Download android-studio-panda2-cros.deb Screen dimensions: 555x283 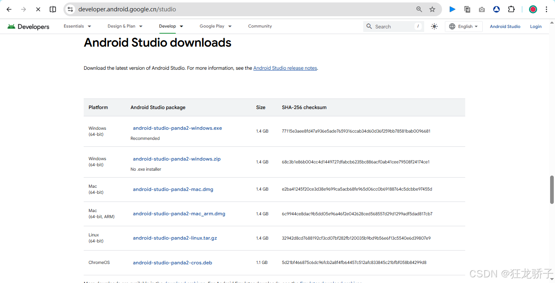tap(173, 263)
